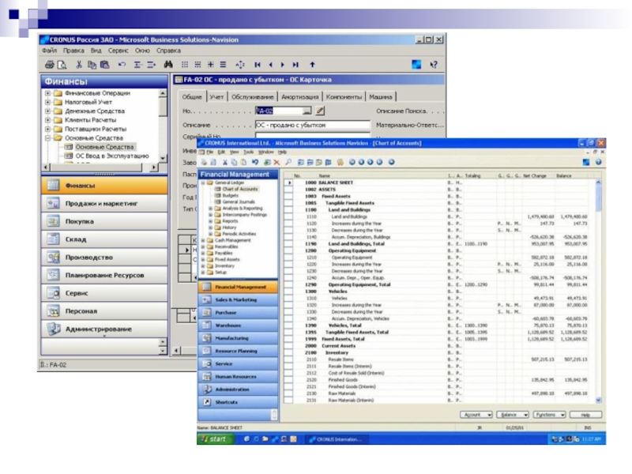The width and height of the screenshot is (632, 474).
Task: Open Window menu in Chart of Accounts window
Action: 265,152
